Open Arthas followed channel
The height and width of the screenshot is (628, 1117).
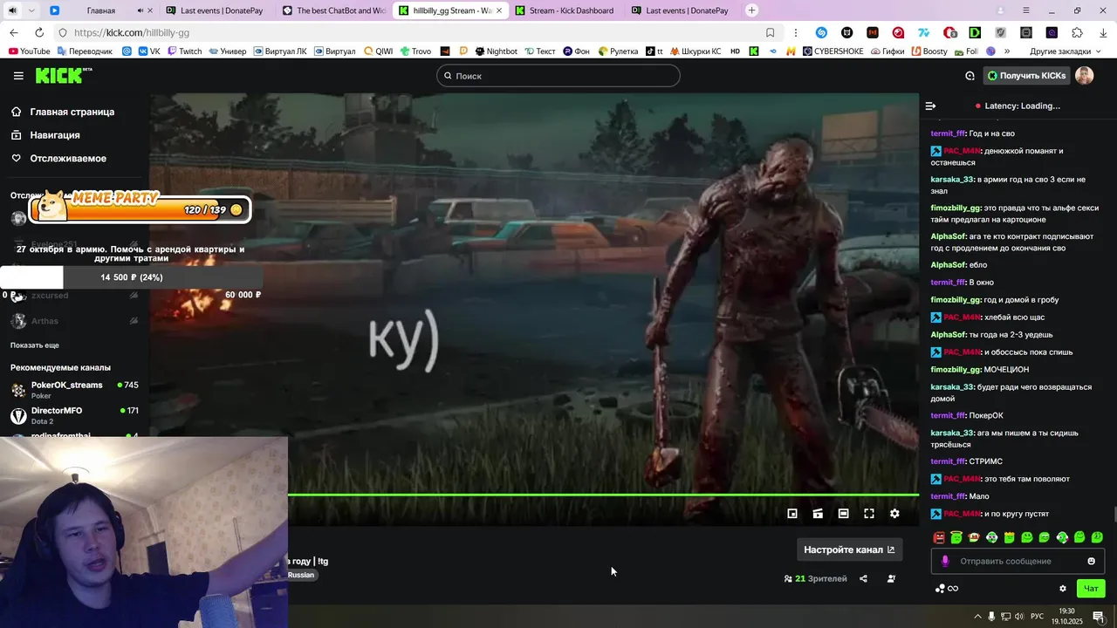pos(74,321)
